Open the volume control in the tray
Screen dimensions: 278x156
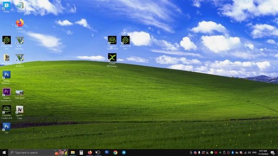click(249, 153)
